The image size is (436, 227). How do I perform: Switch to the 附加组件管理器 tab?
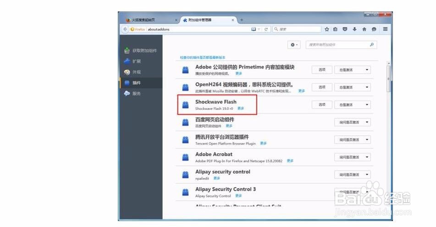209,20
